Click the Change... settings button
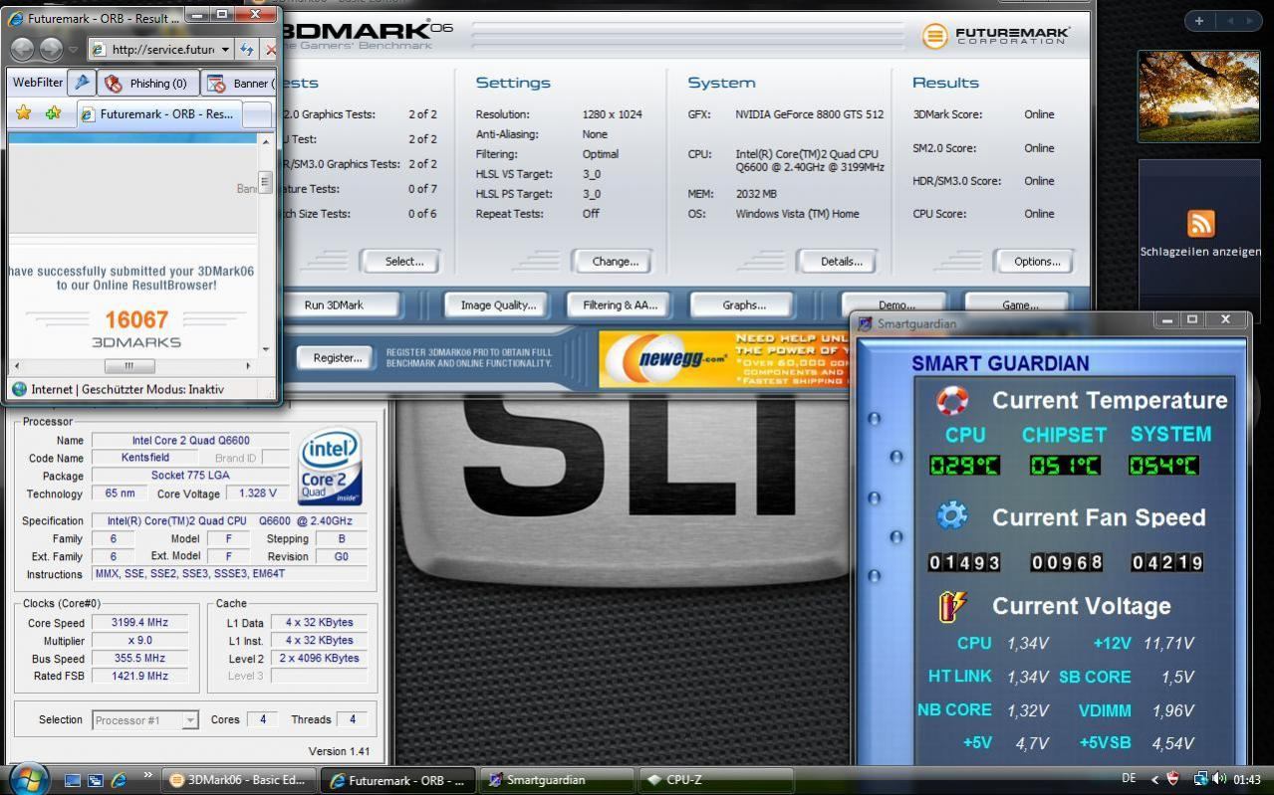The height and width of the screenshot is (795, 1274). click(615, 262)
